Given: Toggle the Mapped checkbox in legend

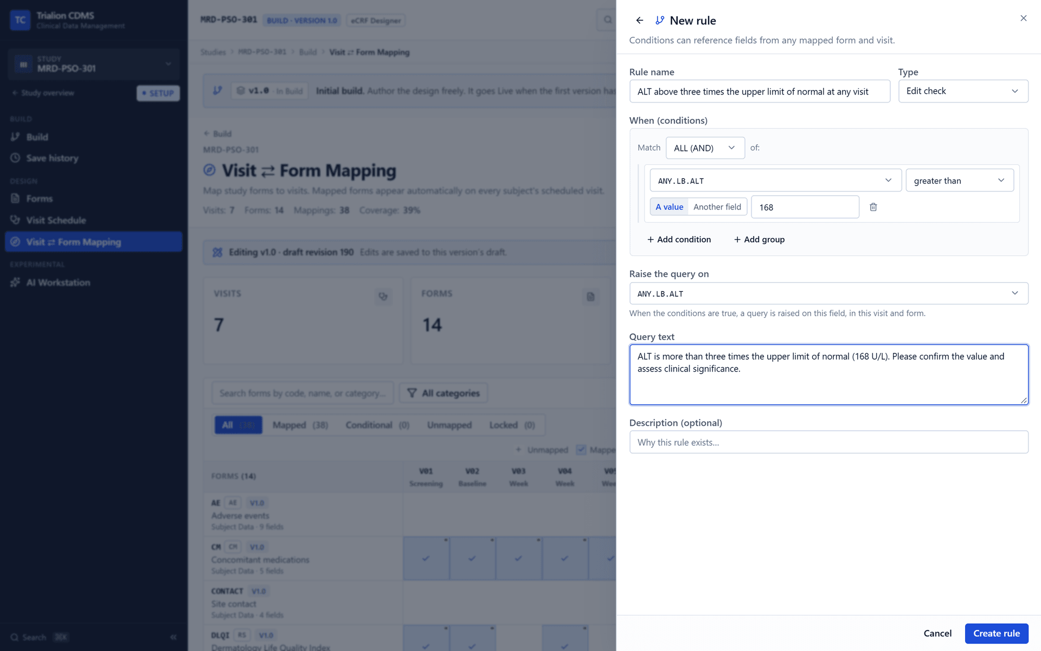Looking at the screenshot, I should tap(581, 450).
